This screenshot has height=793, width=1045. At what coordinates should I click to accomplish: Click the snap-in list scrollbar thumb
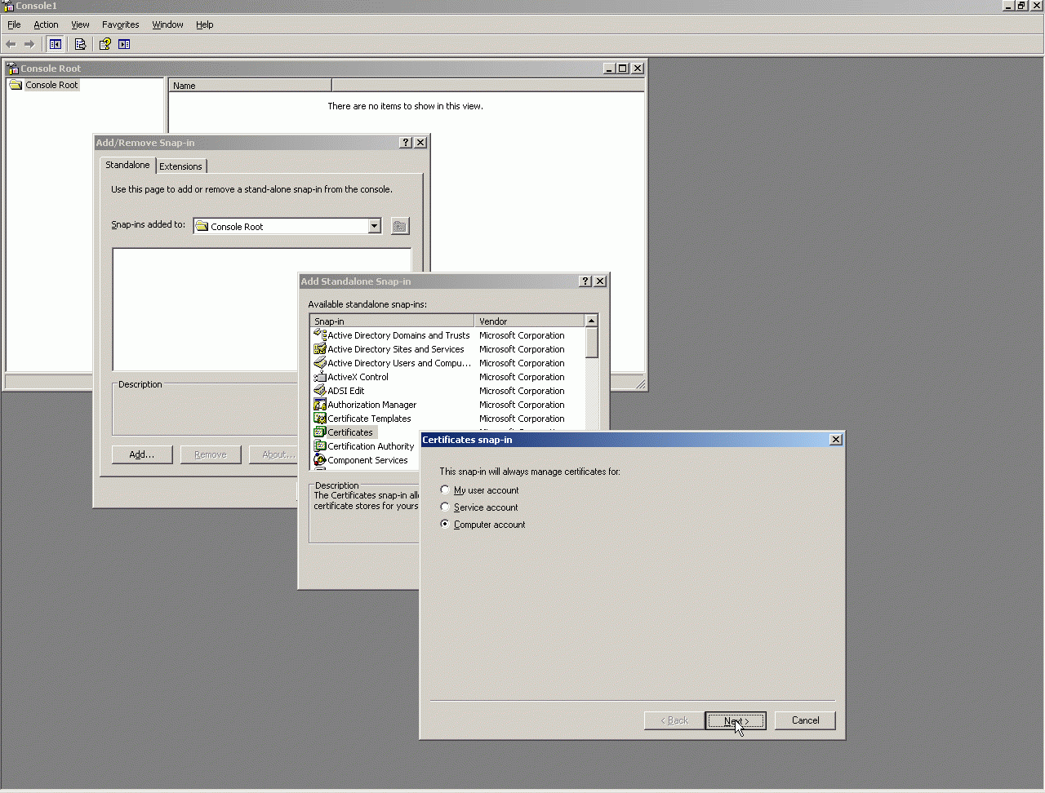tap(592, 343)
